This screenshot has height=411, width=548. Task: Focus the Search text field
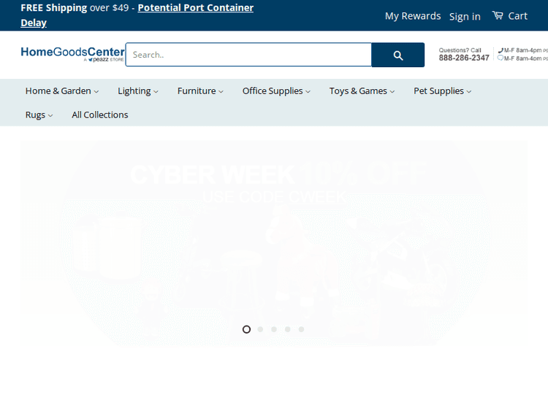click(248, 55)
